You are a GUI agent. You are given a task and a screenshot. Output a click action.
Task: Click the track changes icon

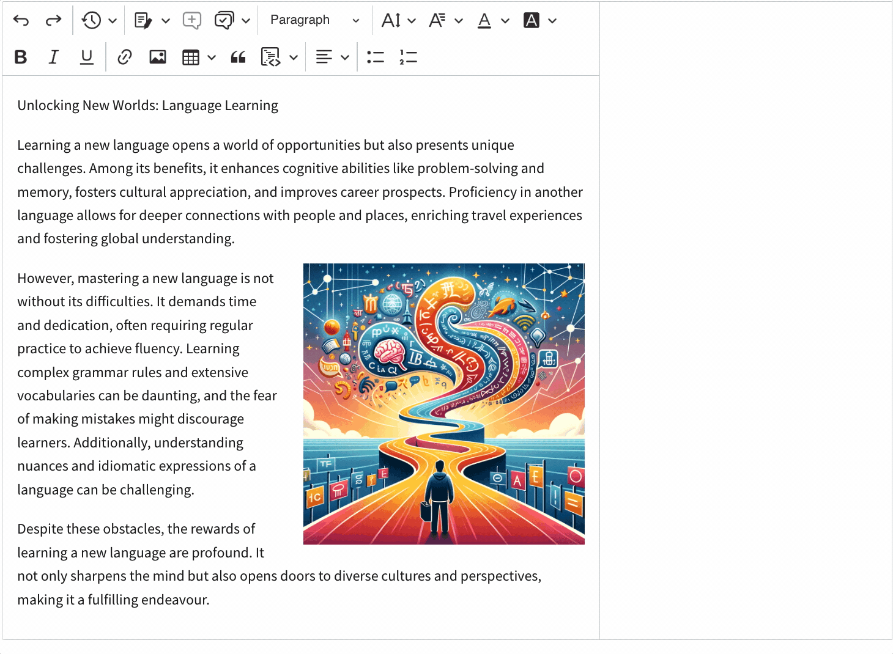143,21
